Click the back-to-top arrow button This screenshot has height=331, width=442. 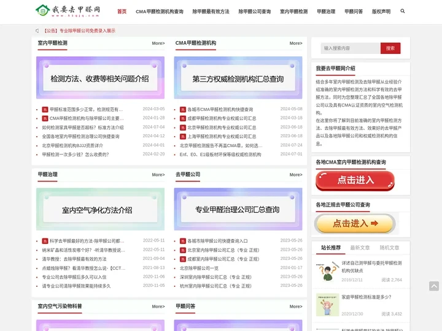(434, 286)
